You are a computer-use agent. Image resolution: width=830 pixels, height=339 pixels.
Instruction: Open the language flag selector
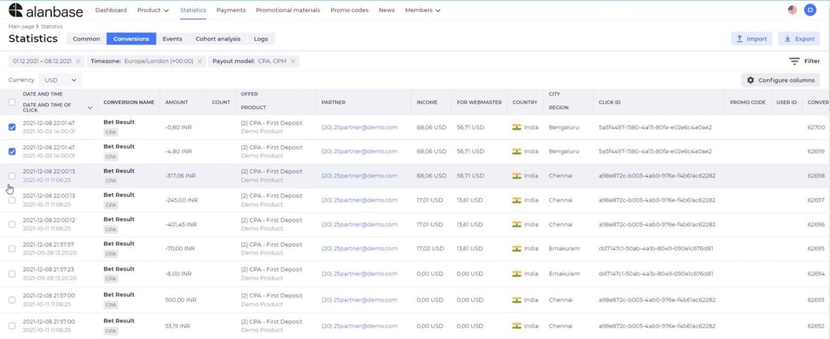pos(793,9)
